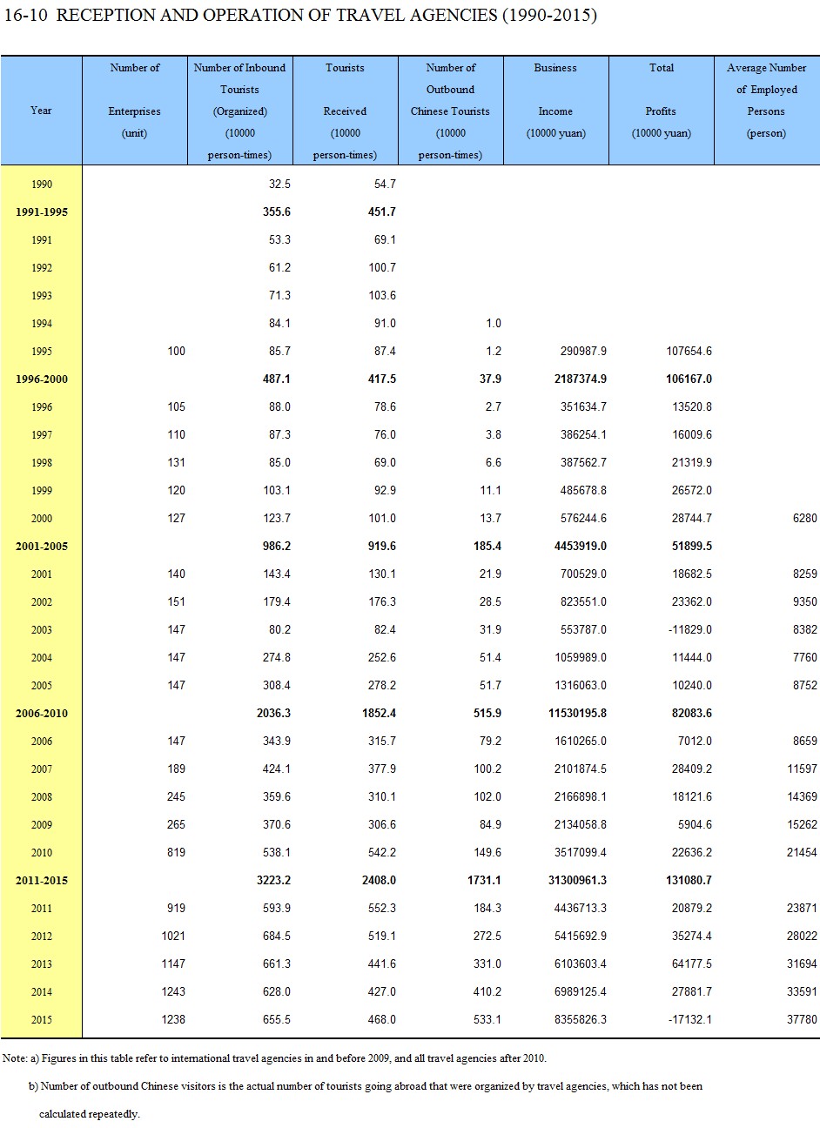Click business income '8355826.3' for 2015

point(580,1020)
